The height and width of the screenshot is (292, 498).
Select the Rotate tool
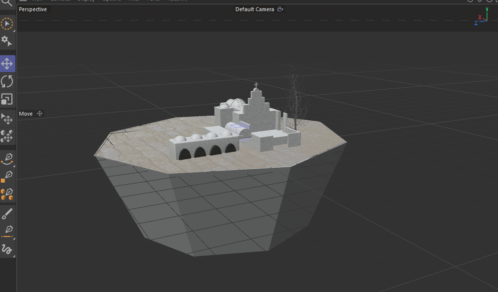(7, 82)
